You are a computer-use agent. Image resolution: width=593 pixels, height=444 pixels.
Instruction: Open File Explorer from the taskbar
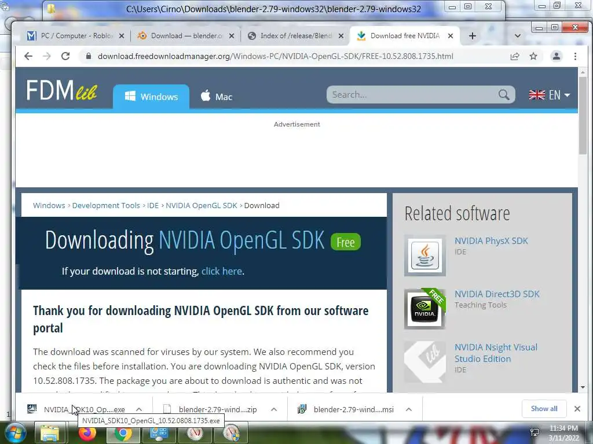point(50,433)
